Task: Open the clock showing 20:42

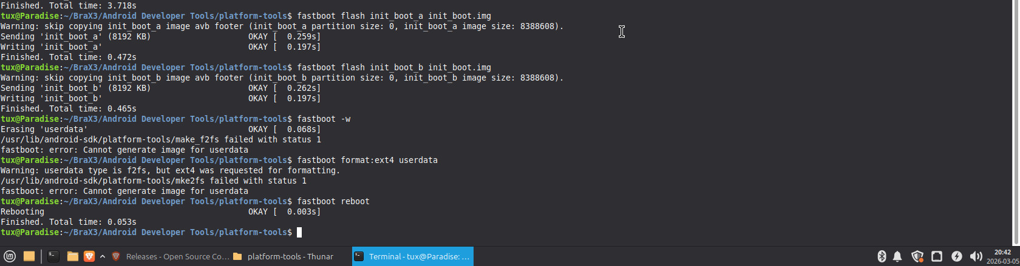Action: click(x=1002, y=256)
